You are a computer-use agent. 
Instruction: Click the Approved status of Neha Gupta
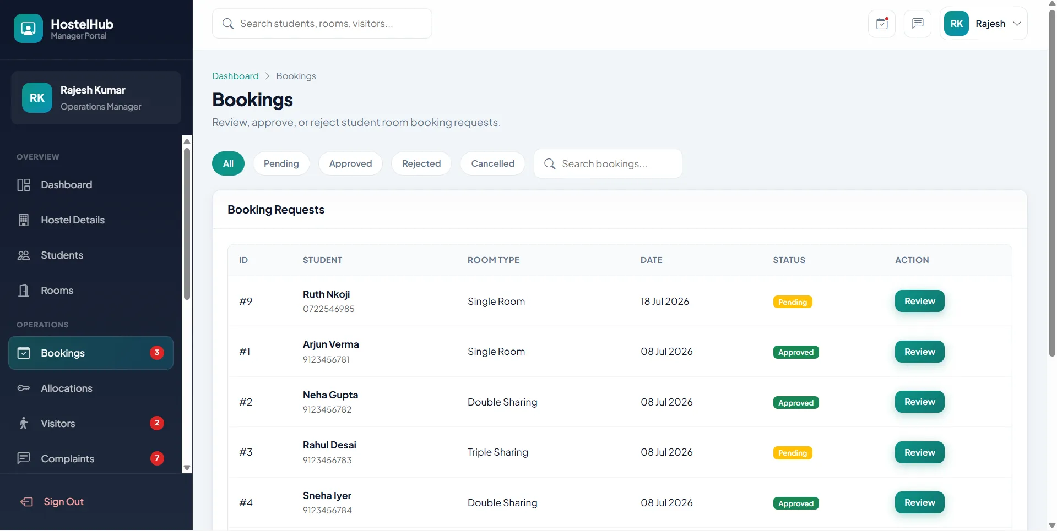[796, 403]
